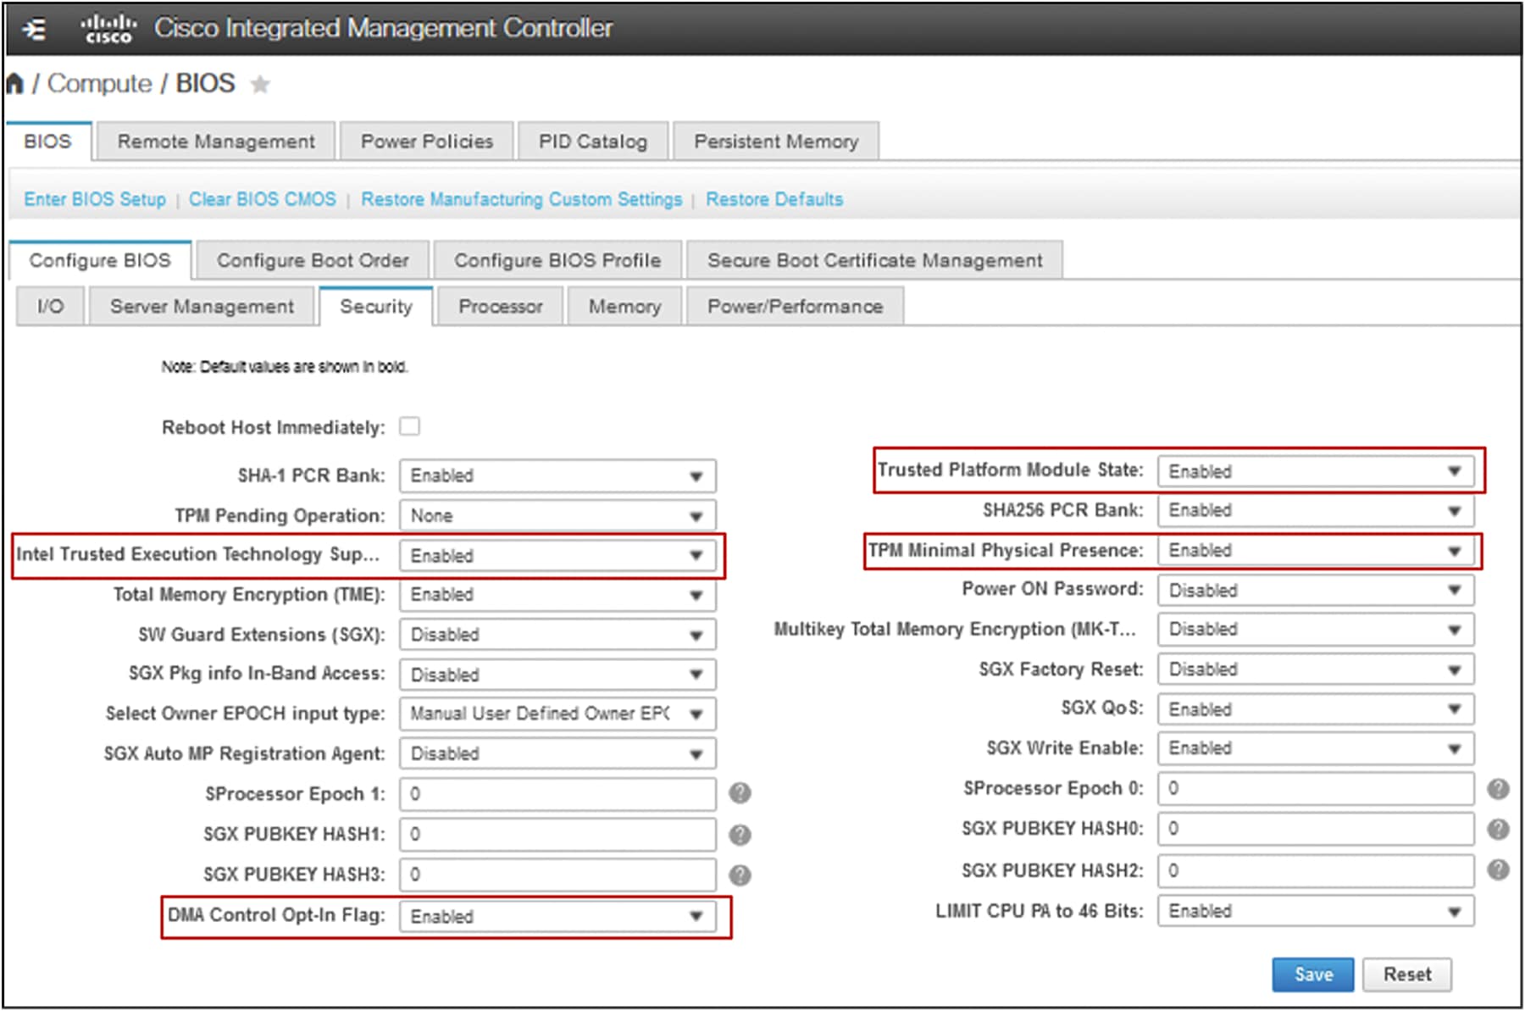Focus SProcessor Epoch 0 input field

[1316, 788]
